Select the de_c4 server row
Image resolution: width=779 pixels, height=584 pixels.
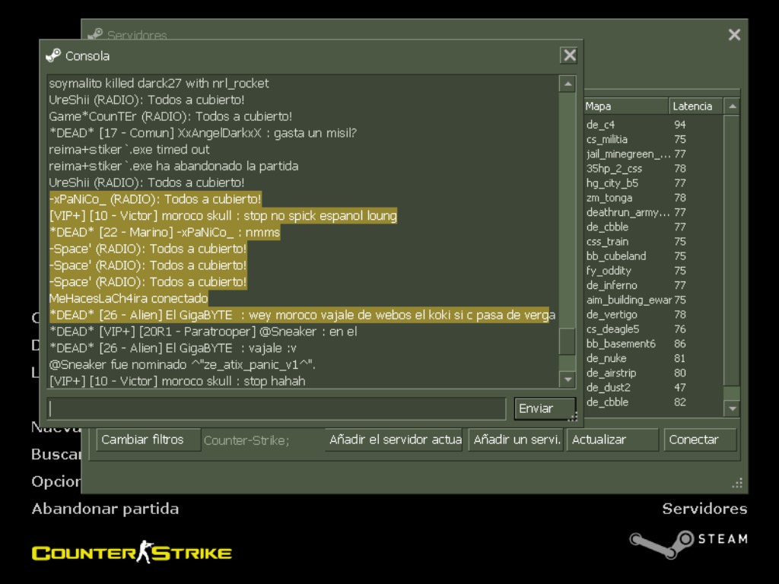(x=653, y=125)
